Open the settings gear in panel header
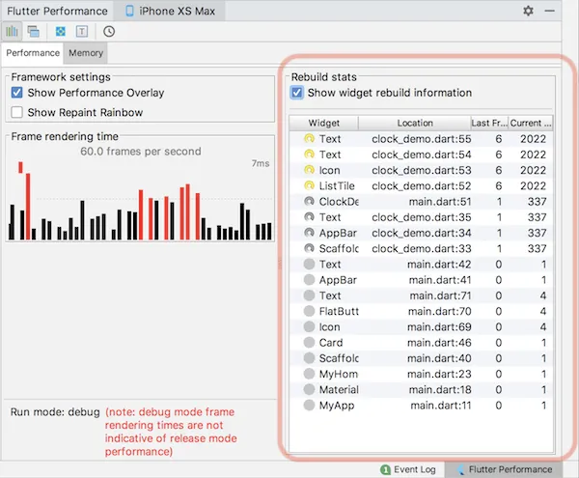The height and width of the screenshot is (478, 579). tap(528, 11)
